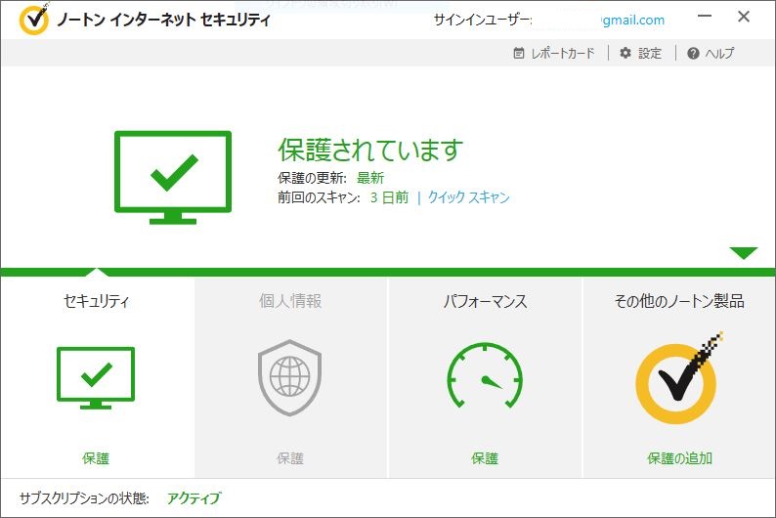Expand the panel with the green down arrow
The width and height of the screenshot is (776, 518).
[x=744, y=253]
